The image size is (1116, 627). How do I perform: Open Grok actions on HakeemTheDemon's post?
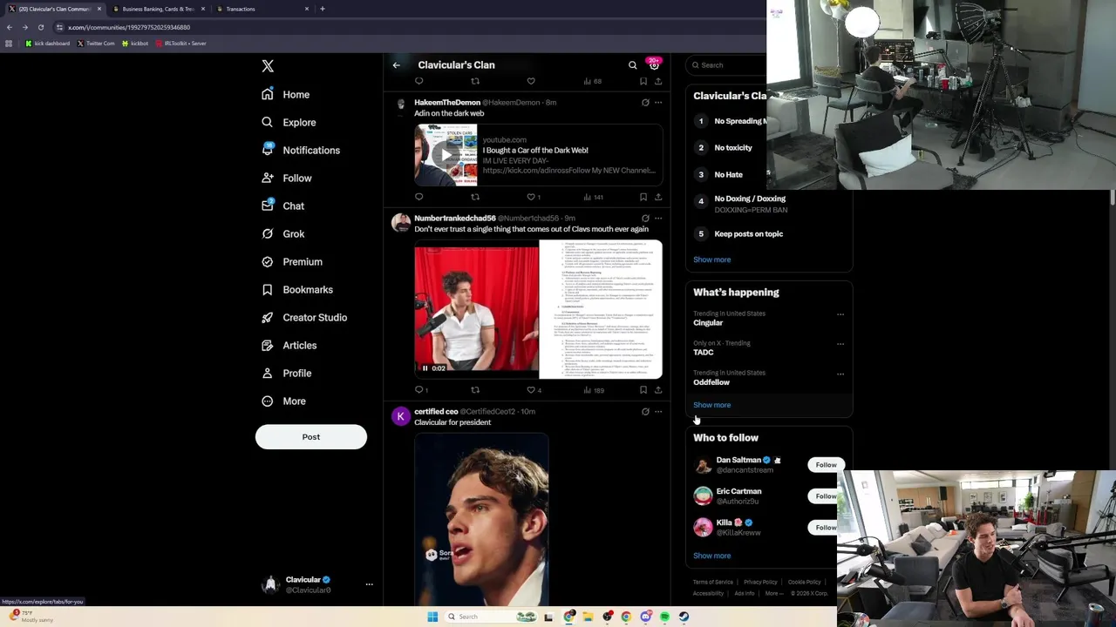(645, 103)
